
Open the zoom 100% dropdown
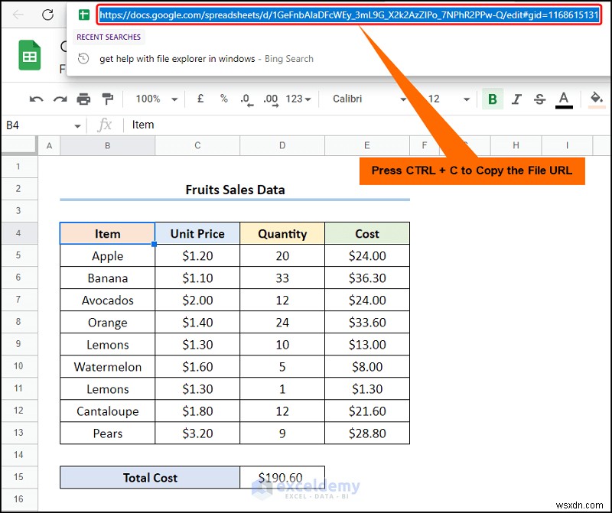[x=157, y=99]
